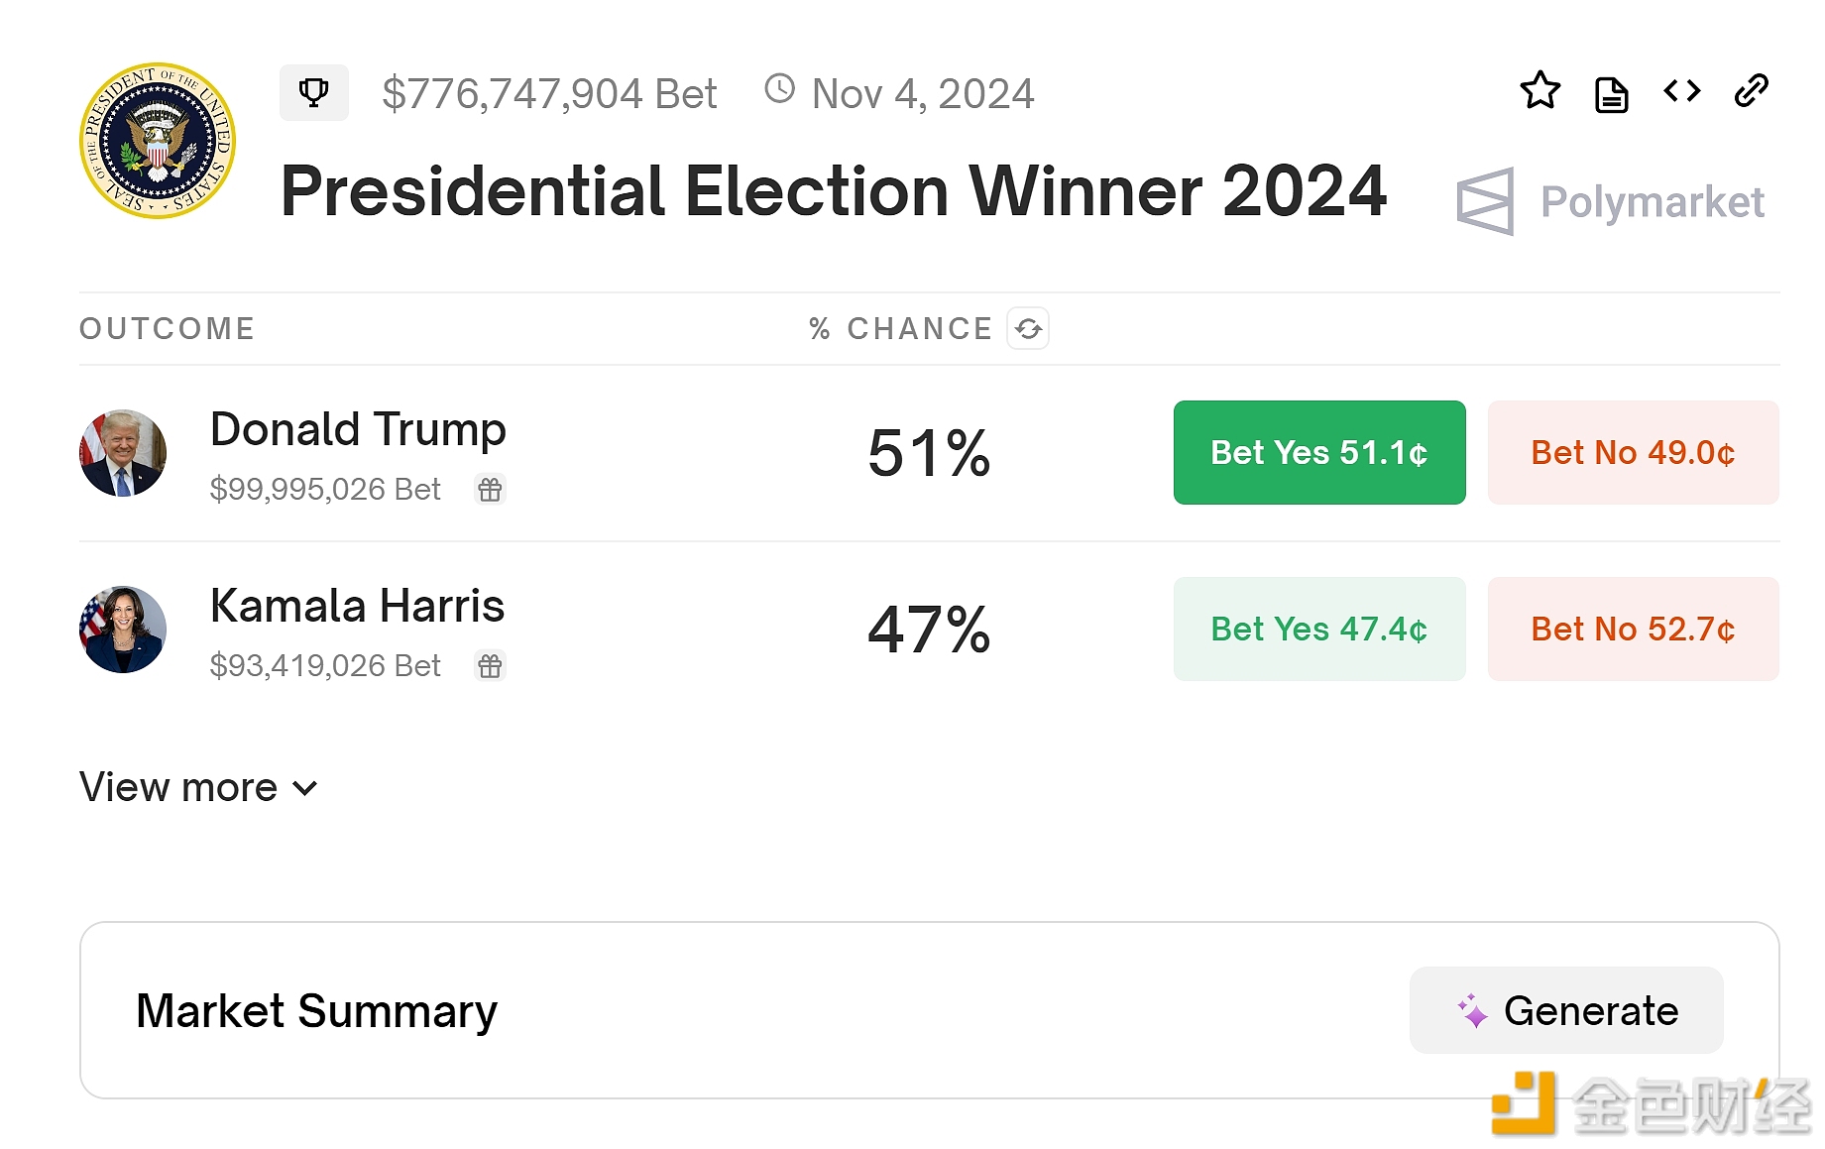Click Donald Trump's profile photo
This screenshot has height=1149, width=1825.
123,453
